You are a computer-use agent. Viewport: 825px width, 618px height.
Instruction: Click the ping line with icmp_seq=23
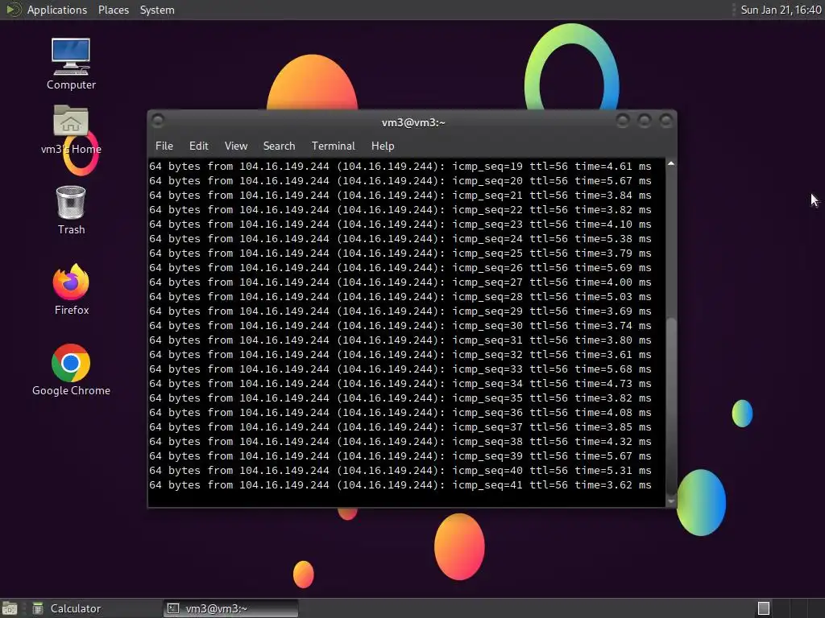[400, 224]
